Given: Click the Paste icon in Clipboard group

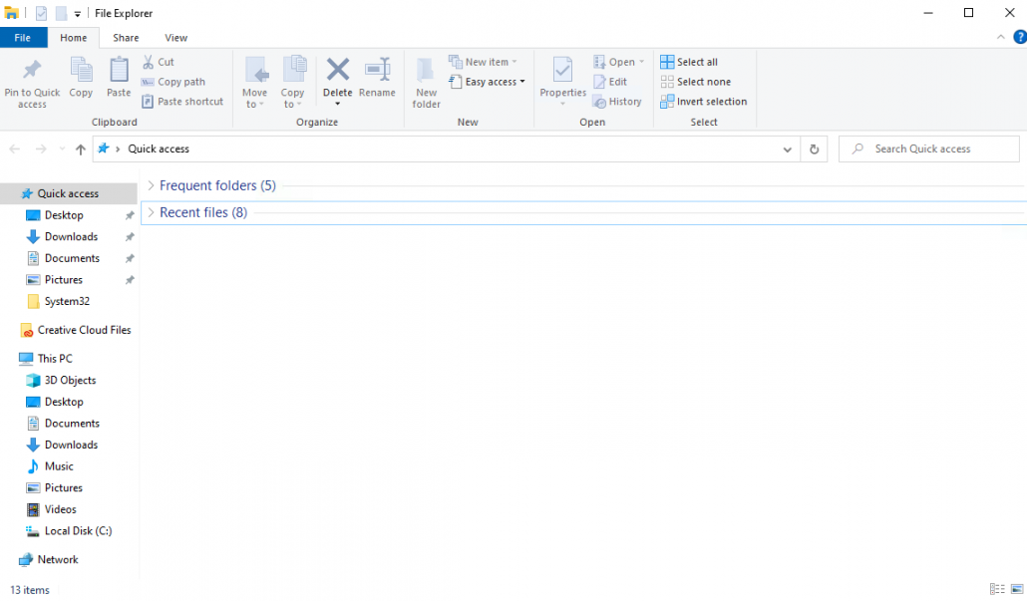Looking at the screenshot, I should [x=119, y=72].
